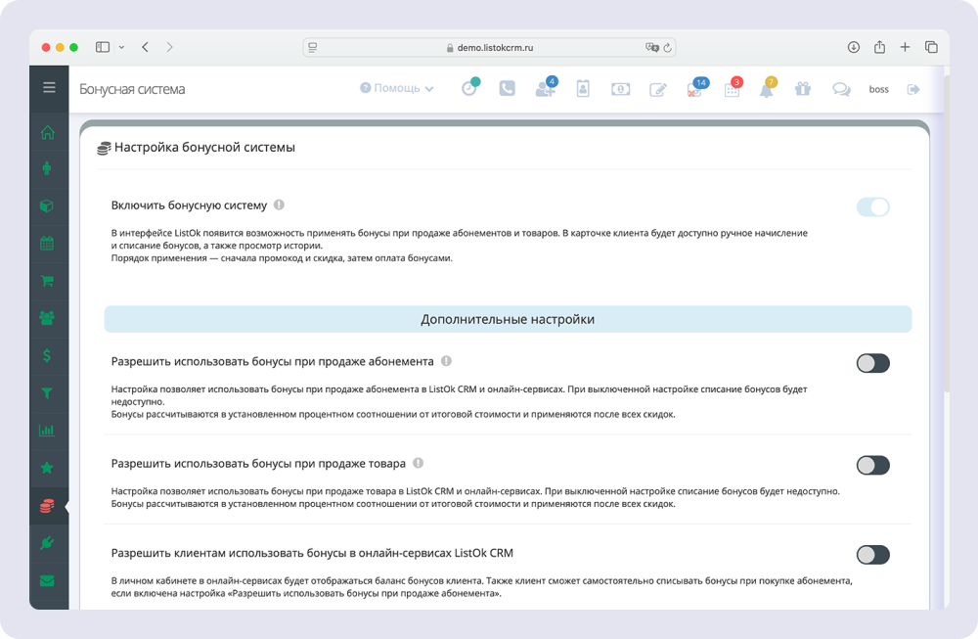
Task: Open the gift icon in the top toolbar
Action: [803, 89]
